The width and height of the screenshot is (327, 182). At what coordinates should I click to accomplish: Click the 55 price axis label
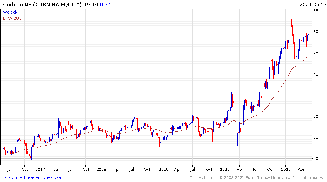tap(316, 11)
